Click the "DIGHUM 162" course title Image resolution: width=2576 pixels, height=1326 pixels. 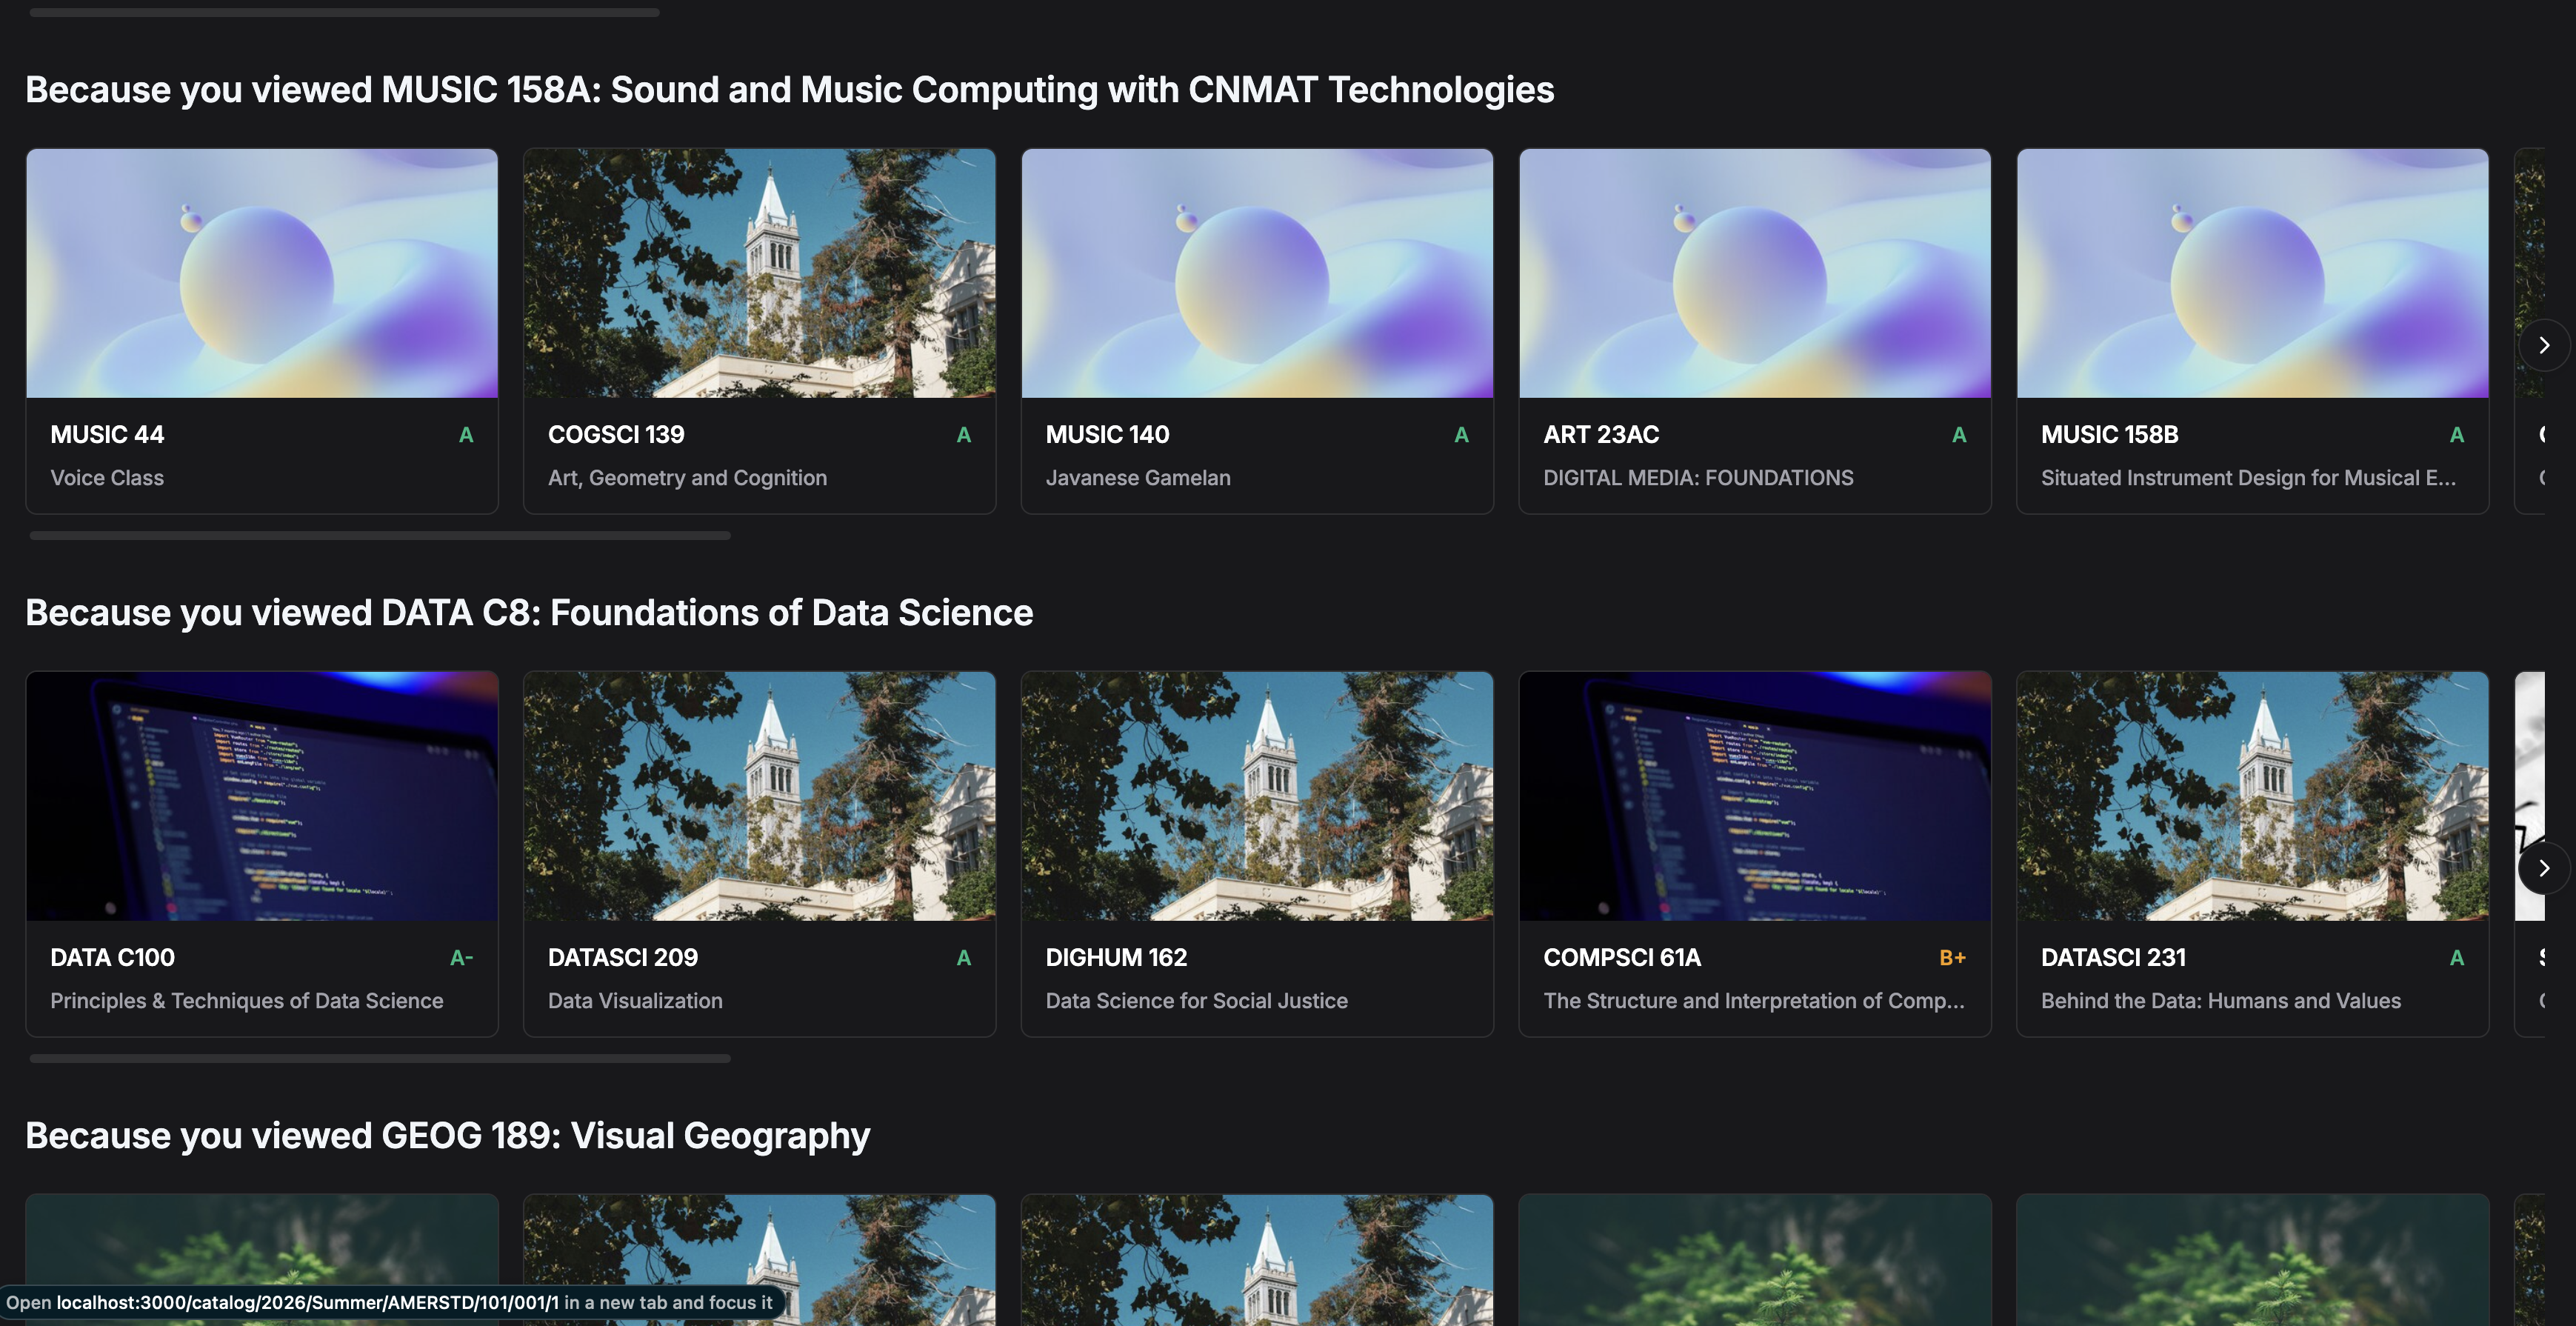point(1116,958)
